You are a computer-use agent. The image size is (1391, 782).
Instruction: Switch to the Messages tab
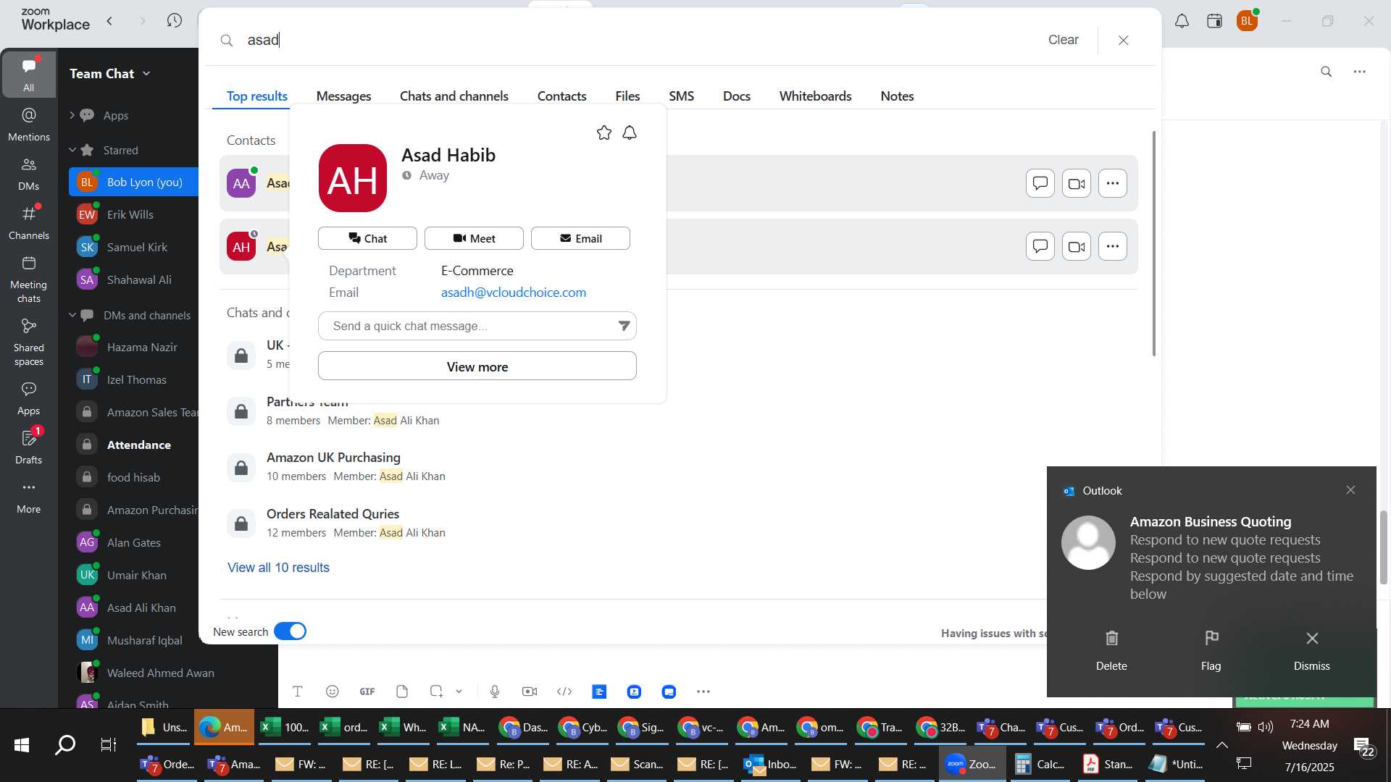click(343, 96)
